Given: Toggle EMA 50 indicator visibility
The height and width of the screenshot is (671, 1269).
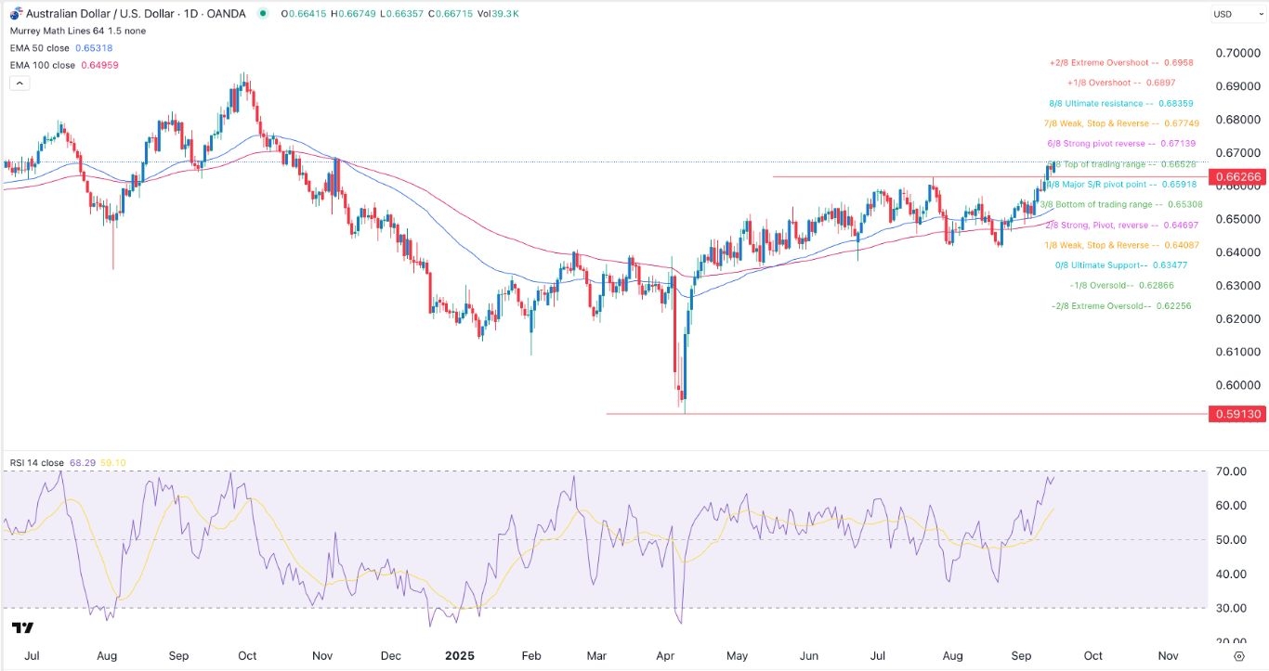Looking at the screenshot, I should click(42, 47).
